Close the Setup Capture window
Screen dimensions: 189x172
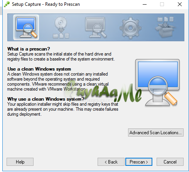coord(180,4)
